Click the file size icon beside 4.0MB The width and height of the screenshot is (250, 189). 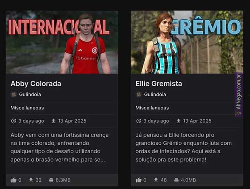[176, 180]
